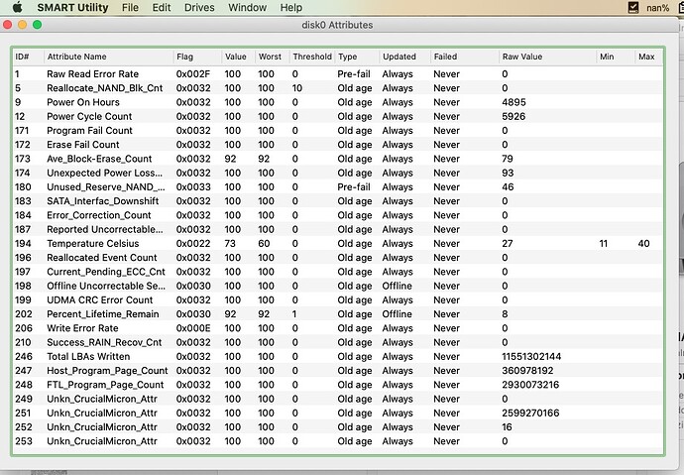
Task: Zoom the disk0 Attributes window
Action: pyautogui.click(x=37, y=25)
